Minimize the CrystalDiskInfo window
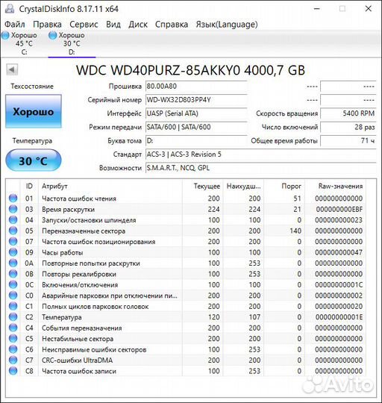The height and width of the screenshot is (403, 382). point(317,9)
